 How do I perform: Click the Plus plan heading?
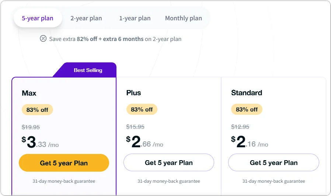coord(133,93)
